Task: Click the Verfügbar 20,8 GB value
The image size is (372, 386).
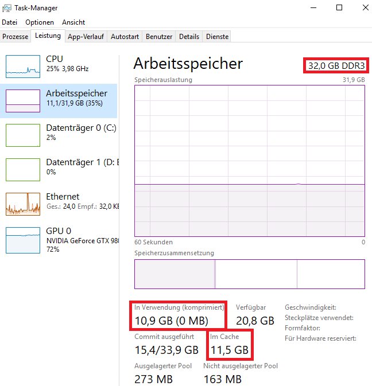Action: click(255, 321)
